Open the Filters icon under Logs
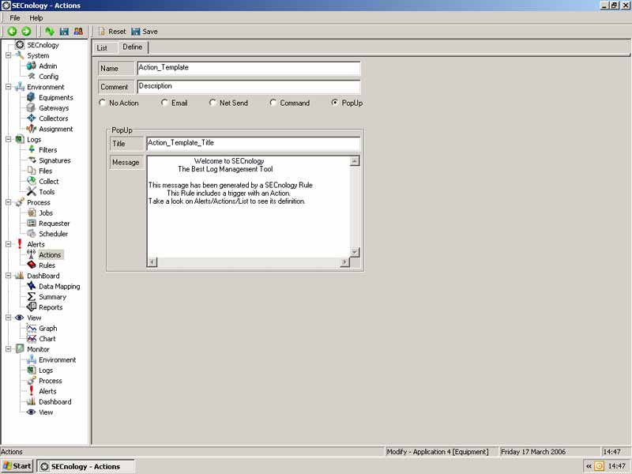Image resolution: width=632 pixels, height=474 pixels. point(31,149)
